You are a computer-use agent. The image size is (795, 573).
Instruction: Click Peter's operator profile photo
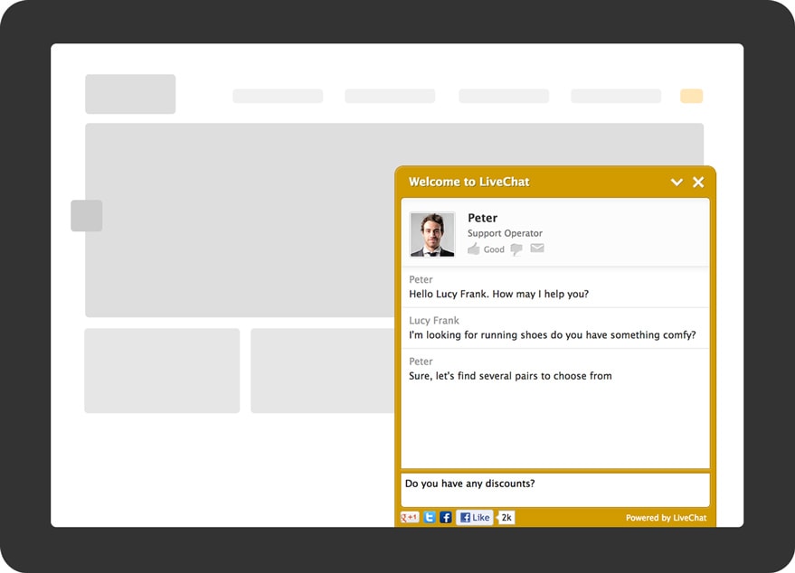(x=432, y=235)
